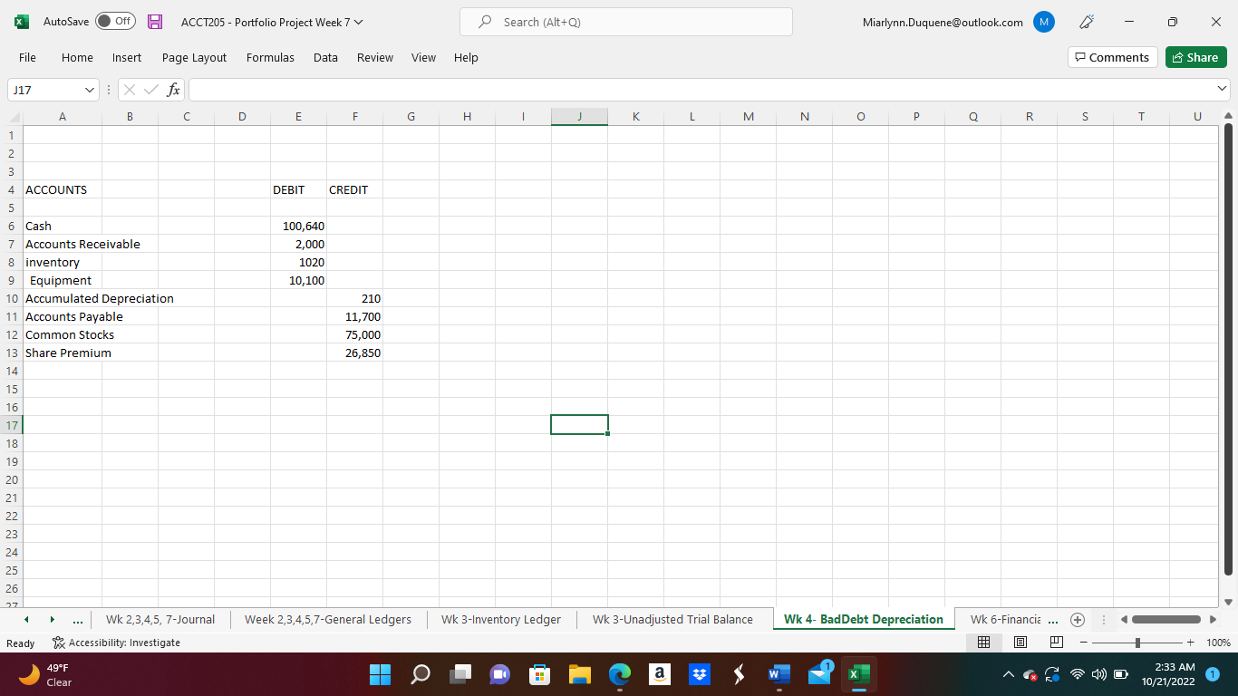Expand the formula bar chevron

1222,89
